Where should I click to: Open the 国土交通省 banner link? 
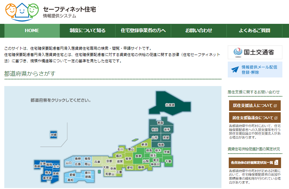(x=255, y=52)
